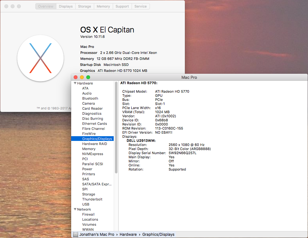This screenshot has height=238, width=308.
Task: Click the Device ID value 0x68b8
Action: click(x=162, y=120)
